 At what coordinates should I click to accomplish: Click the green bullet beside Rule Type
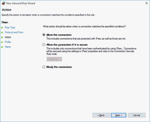pyautogui.click(x=2, y=28)
